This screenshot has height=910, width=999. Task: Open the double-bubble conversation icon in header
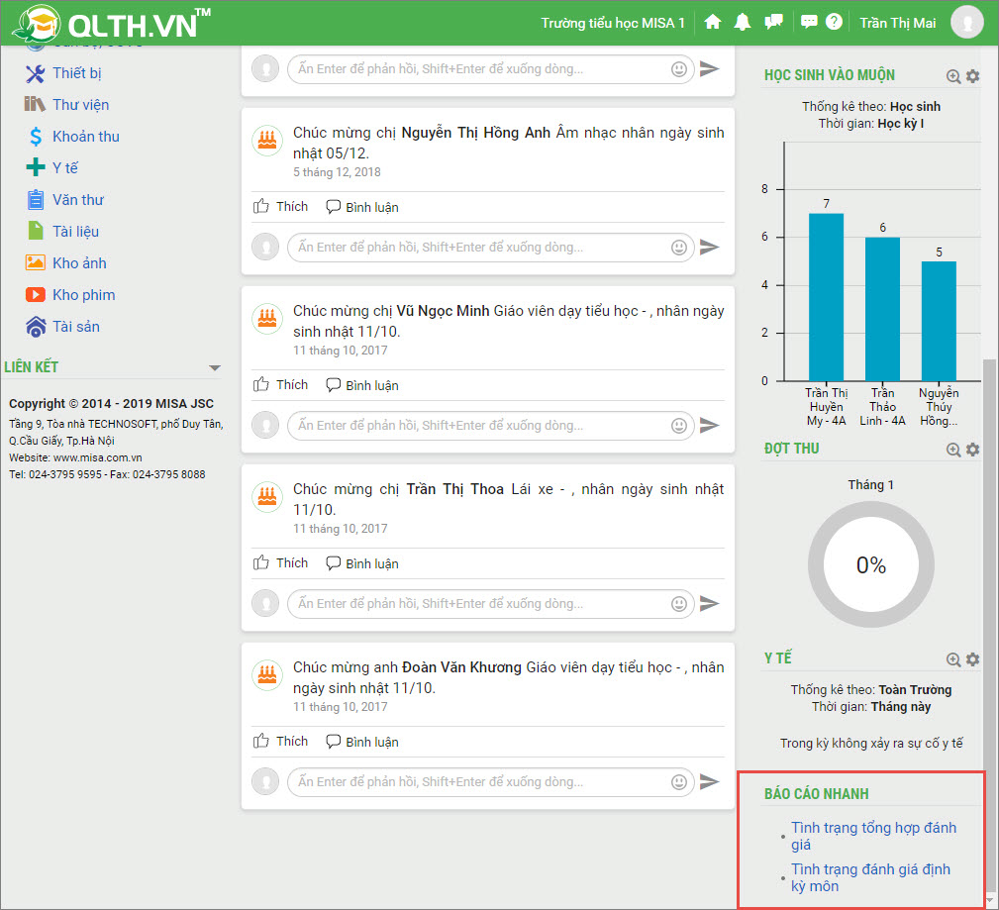pos(773,23)
